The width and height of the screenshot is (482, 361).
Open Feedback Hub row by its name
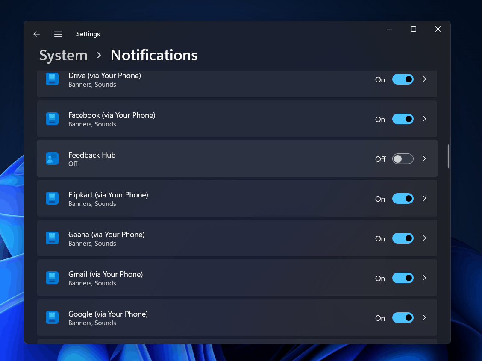(92, 155)
